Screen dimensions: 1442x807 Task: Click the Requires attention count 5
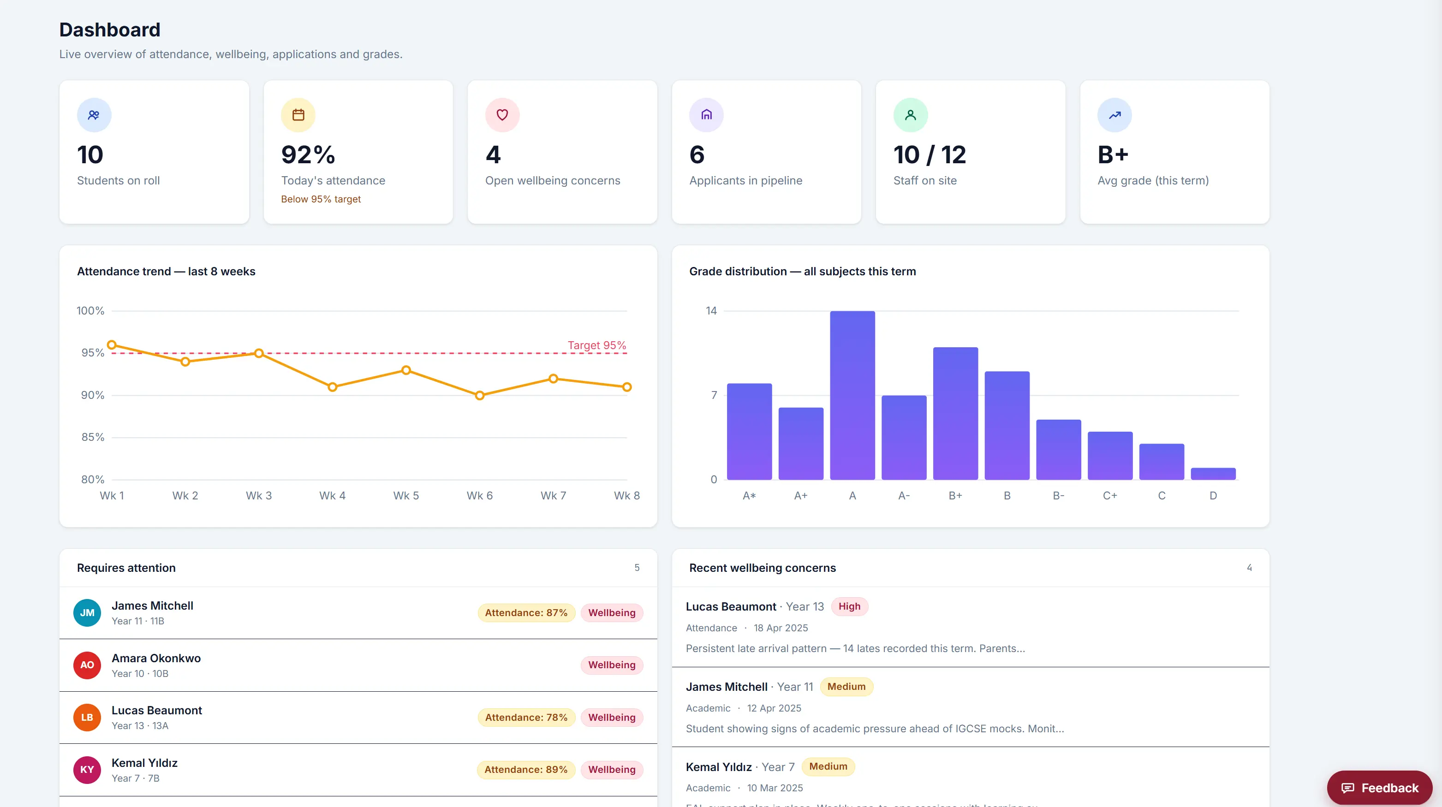[637, 568]
